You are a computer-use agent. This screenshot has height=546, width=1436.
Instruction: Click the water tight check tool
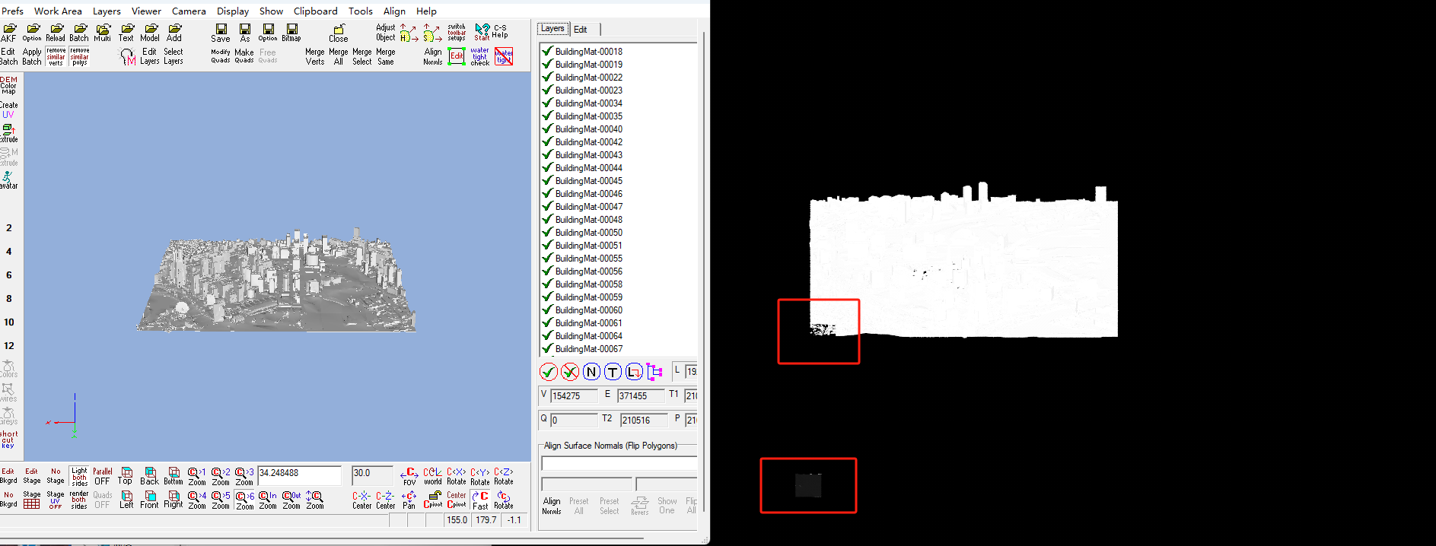pyautogui.click(x=479, y=56)
